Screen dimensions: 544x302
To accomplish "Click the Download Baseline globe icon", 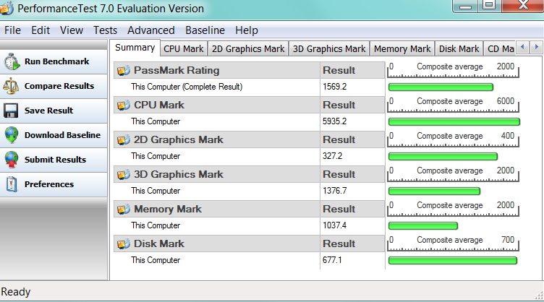I will point(12,135).
